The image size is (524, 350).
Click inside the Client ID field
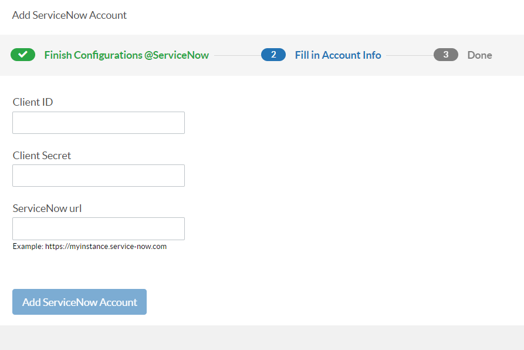[98, 122]
